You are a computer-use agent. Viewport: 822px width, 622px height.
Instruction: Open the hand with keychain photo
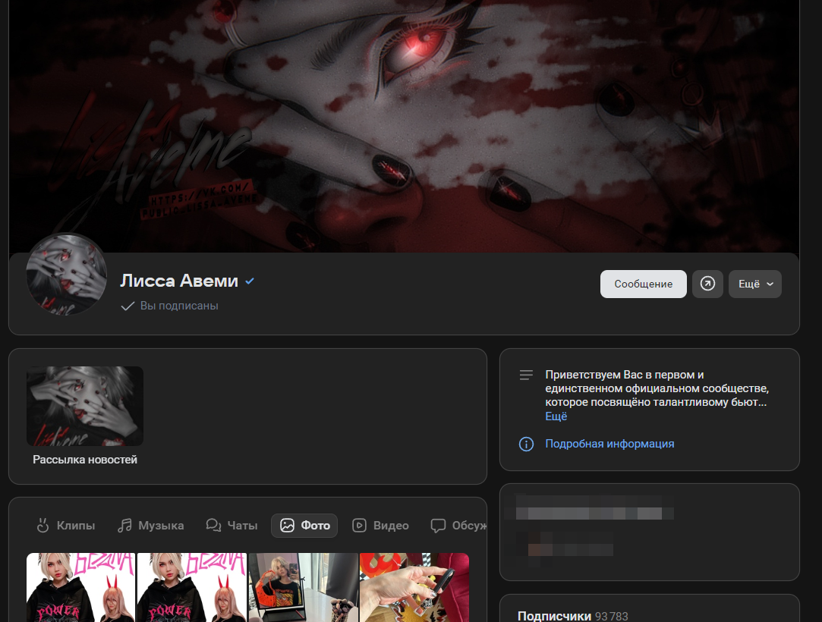[x=414, y=587]
